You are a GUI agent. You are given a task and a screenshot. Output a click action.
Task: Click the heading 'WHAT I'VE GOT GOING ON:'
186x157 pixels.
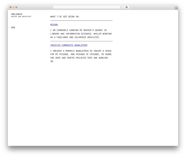(65, 17)
